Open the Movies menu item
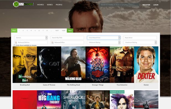The width and height of the screenshot is (171, 109). point(40,5)
